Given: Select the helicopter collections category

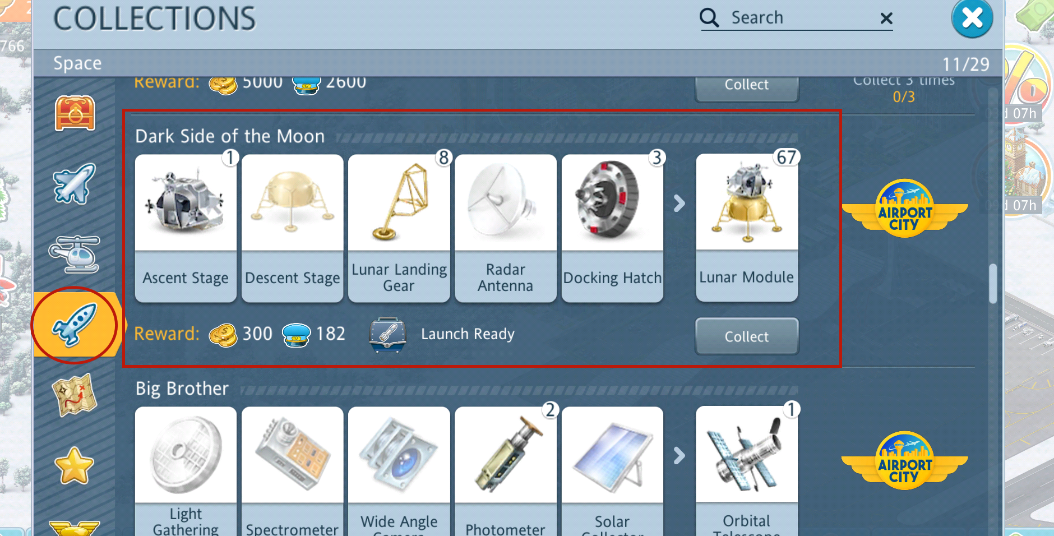Looking at the screenshot, I should (74, 254).
